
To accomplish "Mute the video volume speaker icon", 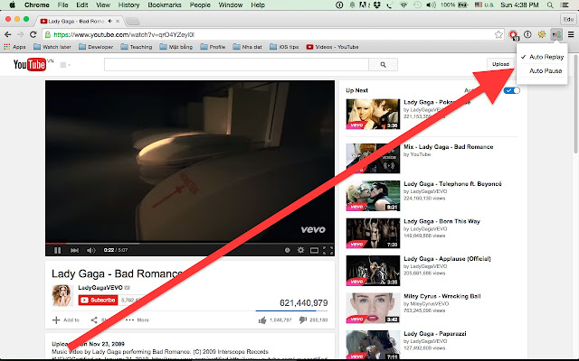I will pyautogui.click(x=90, y=251).
